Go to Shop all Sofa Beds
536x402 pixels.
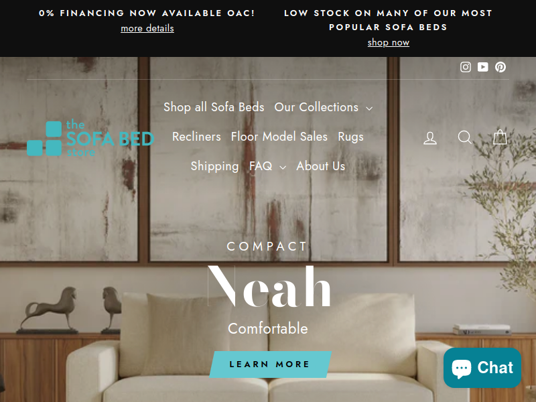[x=214, y=107]
